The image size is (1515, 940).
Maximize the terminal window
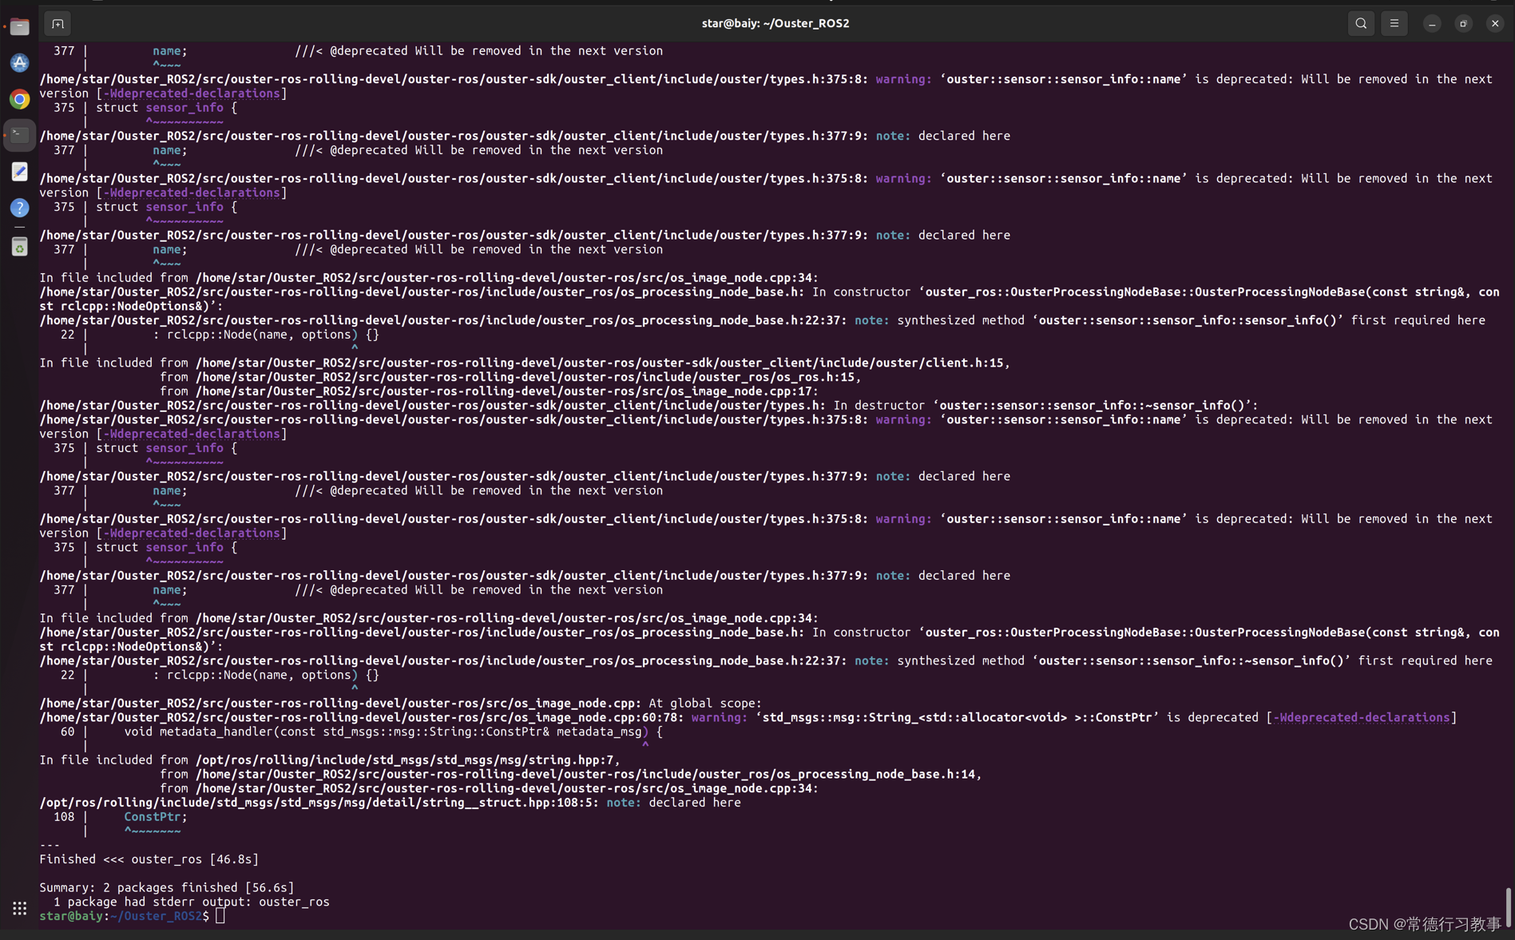click(x=1463, y=23)
